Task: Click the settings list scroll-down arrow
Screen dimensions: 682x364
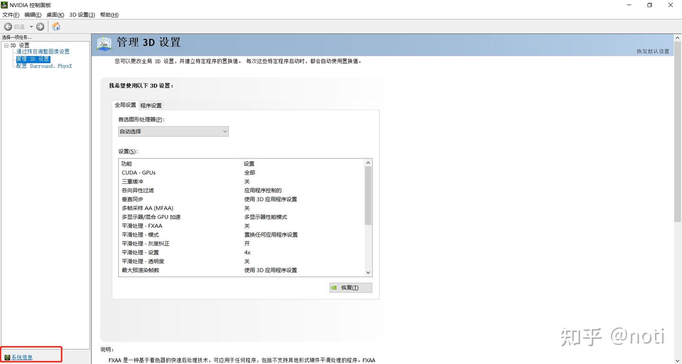Action: tap(368, 272)
